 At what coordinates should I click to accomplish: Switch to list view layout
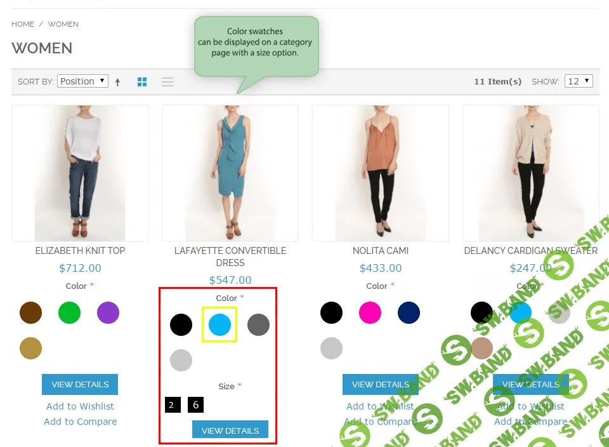pos(167,81)
